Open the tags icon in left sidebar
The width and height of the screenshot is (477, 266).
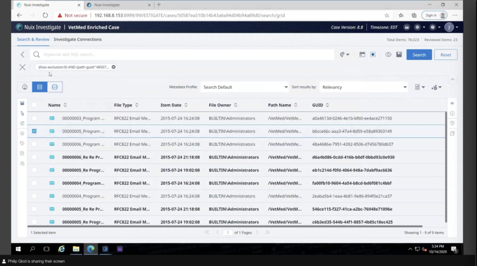pyautogui.click(x=22, y=143)
